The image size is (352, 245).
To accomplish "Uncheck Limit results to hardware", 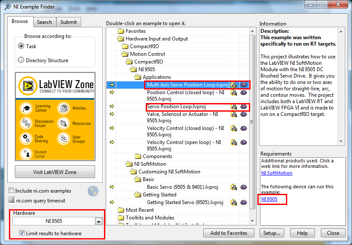I will pyautogui.click(x=22, y=233).
